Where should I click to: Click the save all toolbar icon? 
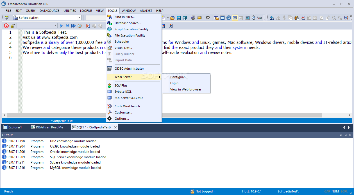[x=185, y=18]
